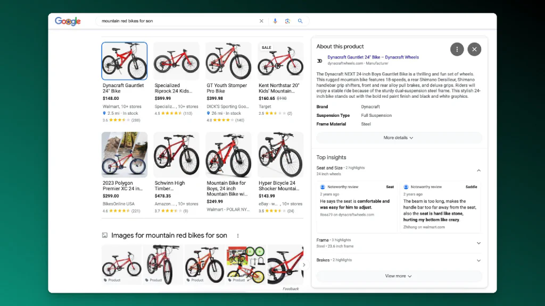Open the Hyper Bicycle 24 Shocker image
The width and height of the screenshot is (545, 306).
click(x=280, y=155)
